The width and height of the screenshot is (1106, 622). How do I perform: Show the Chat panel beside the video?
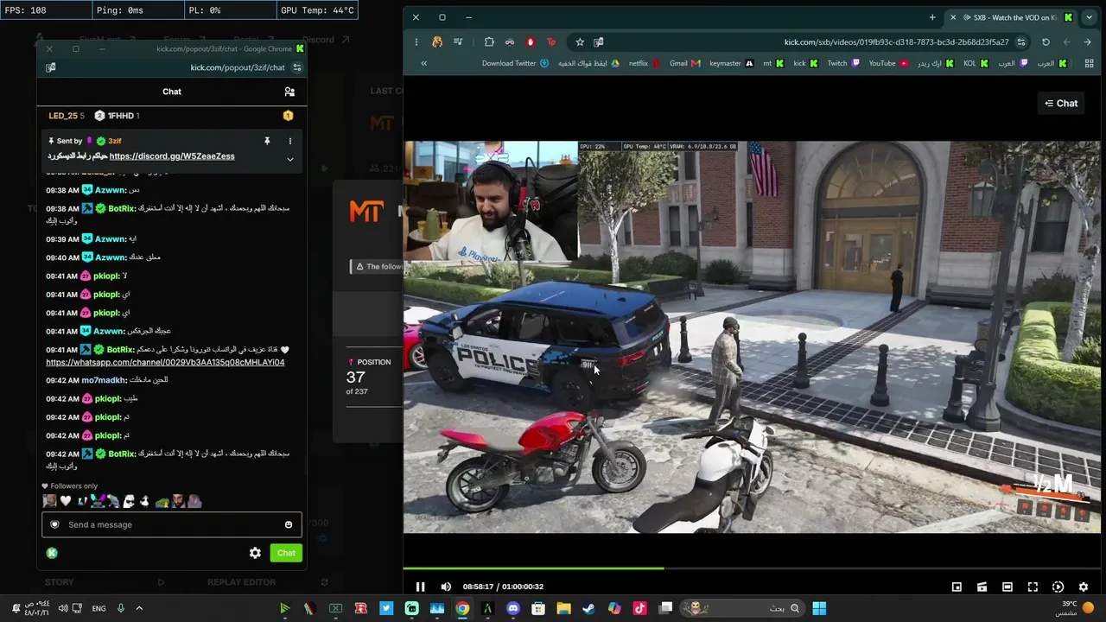(x=1061, y=104)
